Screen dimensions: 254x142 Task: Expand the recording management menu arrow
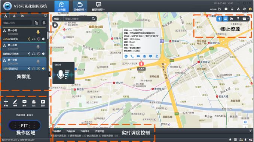(x=85, y=10)
